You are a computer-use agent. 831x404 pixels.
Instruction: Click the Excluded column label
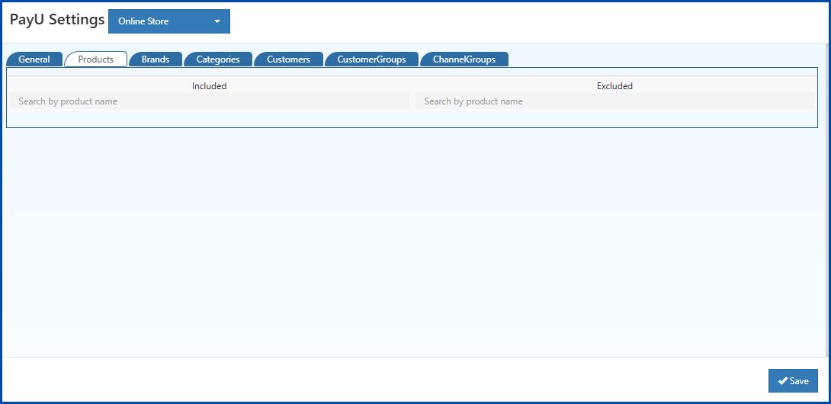pyautogui.click(x=614, y=86)
